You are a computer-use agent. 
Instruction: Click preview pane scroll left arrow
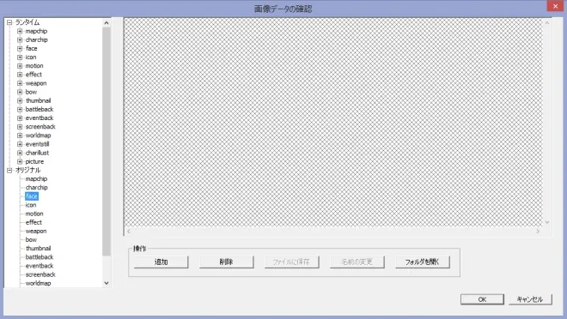pos(129,232)
